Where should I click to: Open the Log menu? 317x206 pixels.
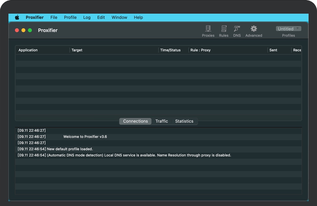pos(87,18)
